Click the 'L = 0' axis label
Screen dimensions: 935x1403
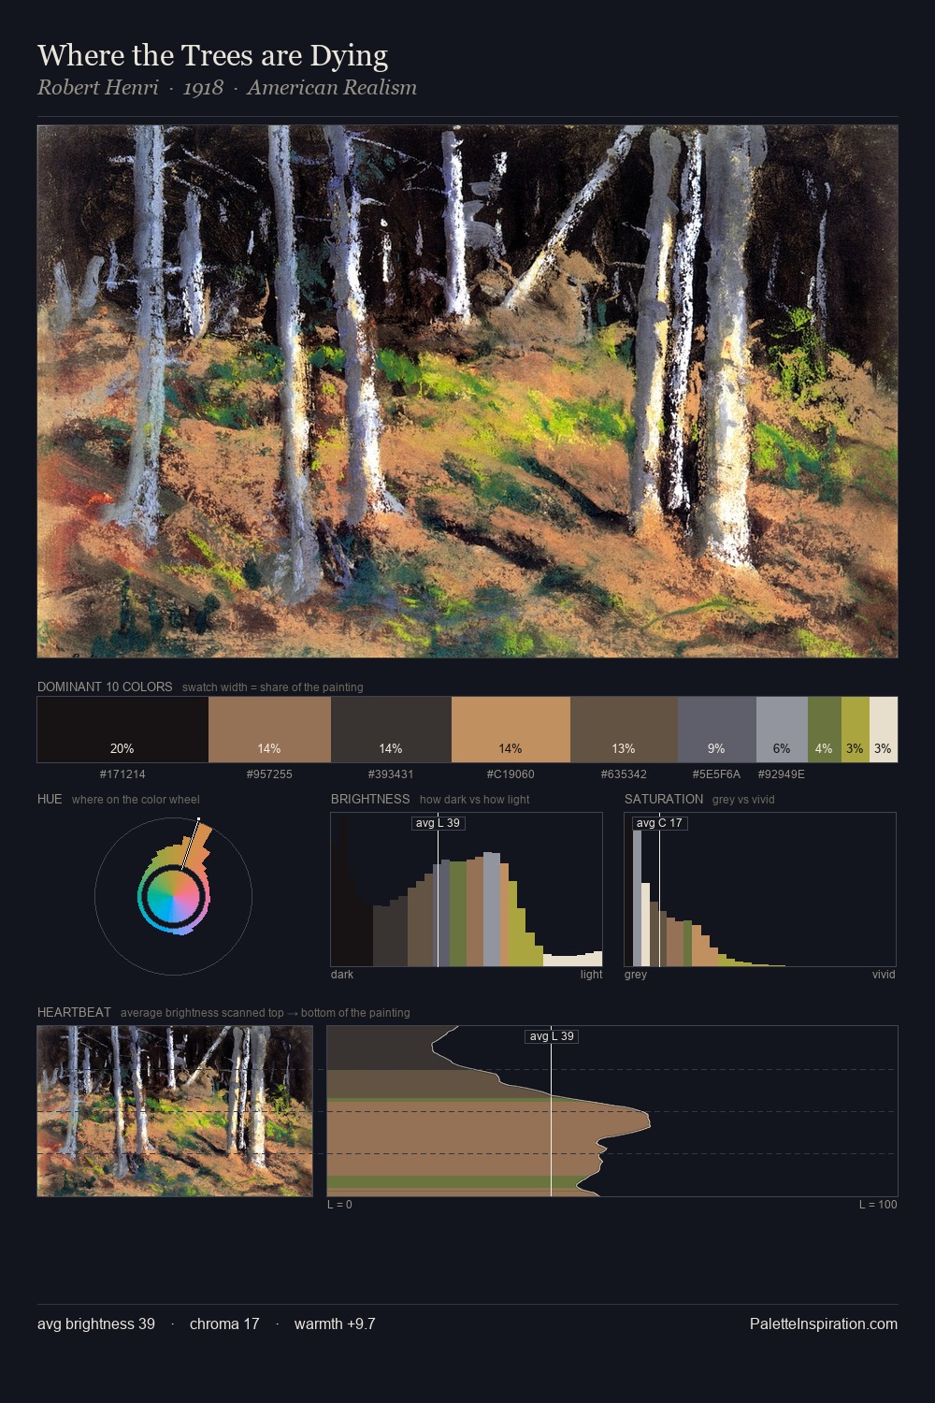tap(339, 1205)
